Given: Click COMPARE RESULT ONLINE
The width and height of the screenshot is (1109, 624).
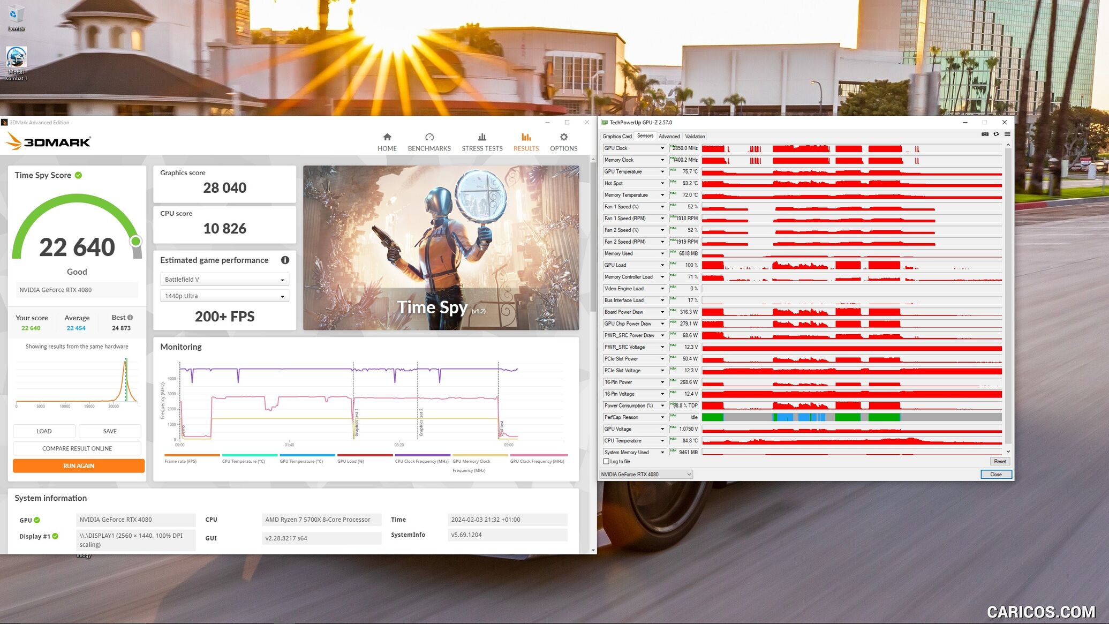Looking at the screenshot, I should (x=77, y=449).
